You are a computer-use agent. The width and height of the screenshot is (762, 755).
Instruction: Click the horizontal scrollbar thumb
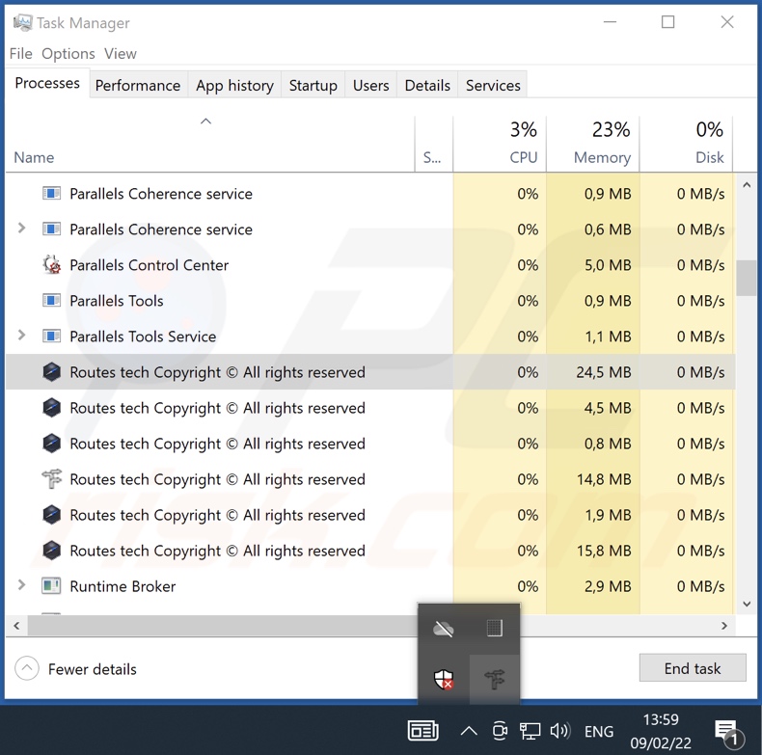coord(223,626)
